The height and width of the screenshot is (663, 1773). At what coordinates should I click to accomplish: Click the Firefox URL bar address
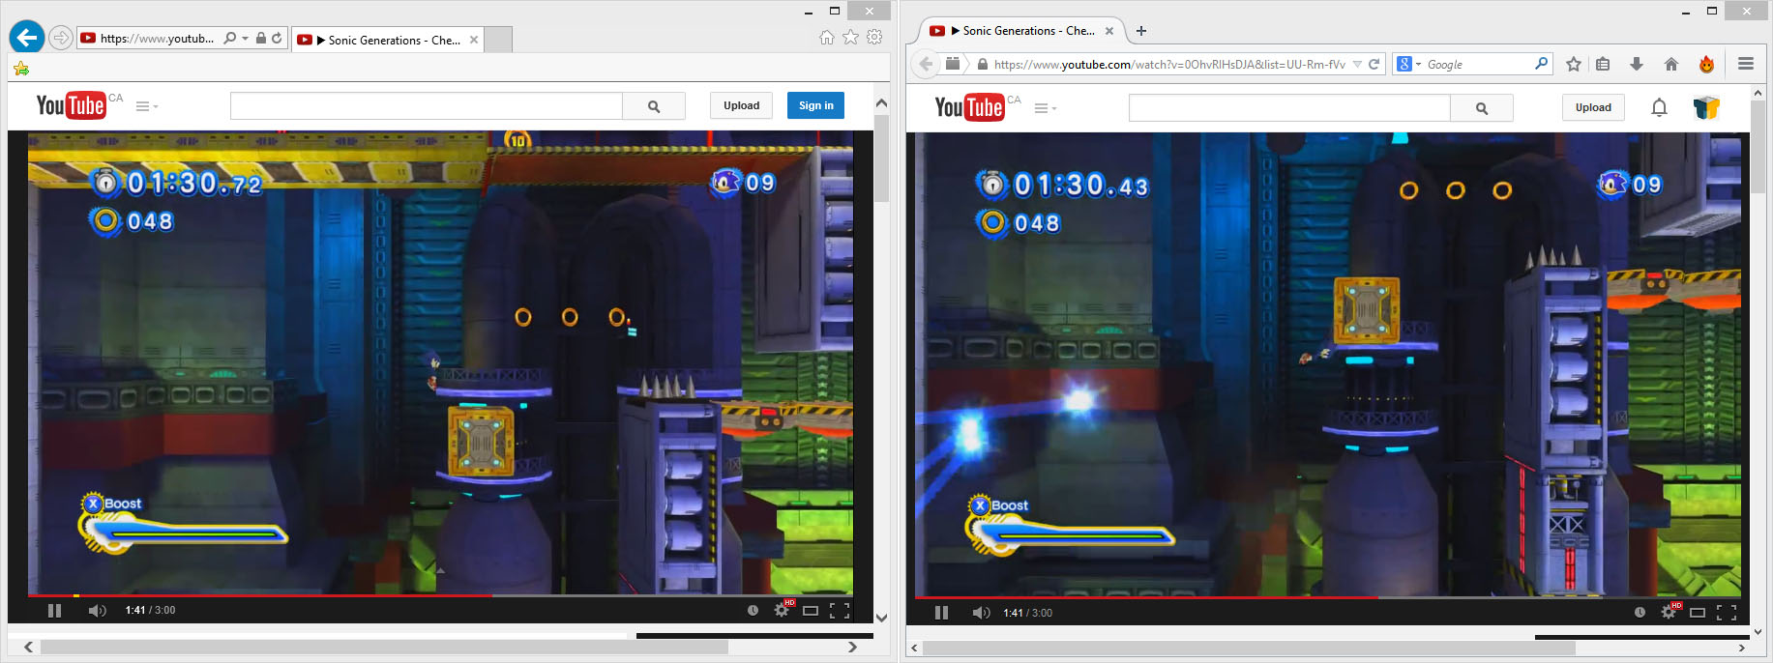[1169, 65]
